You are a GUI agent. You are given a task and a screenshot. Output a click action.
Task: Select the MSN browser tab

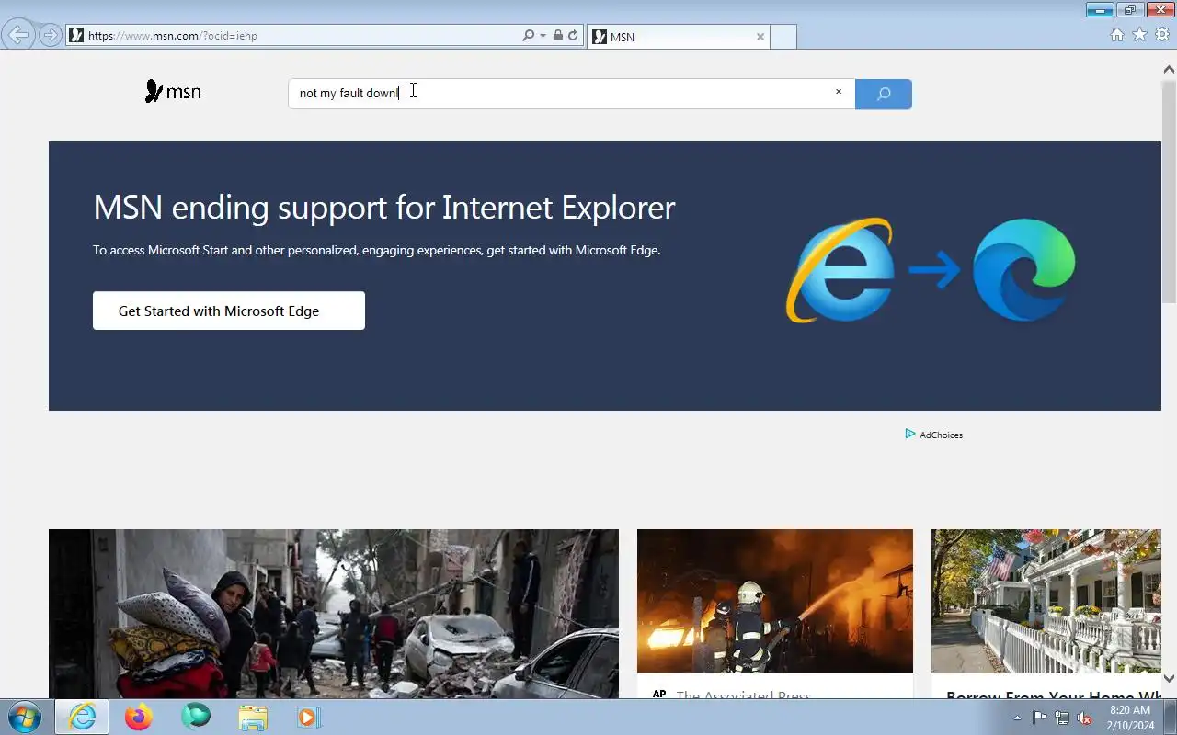[678, 37]
